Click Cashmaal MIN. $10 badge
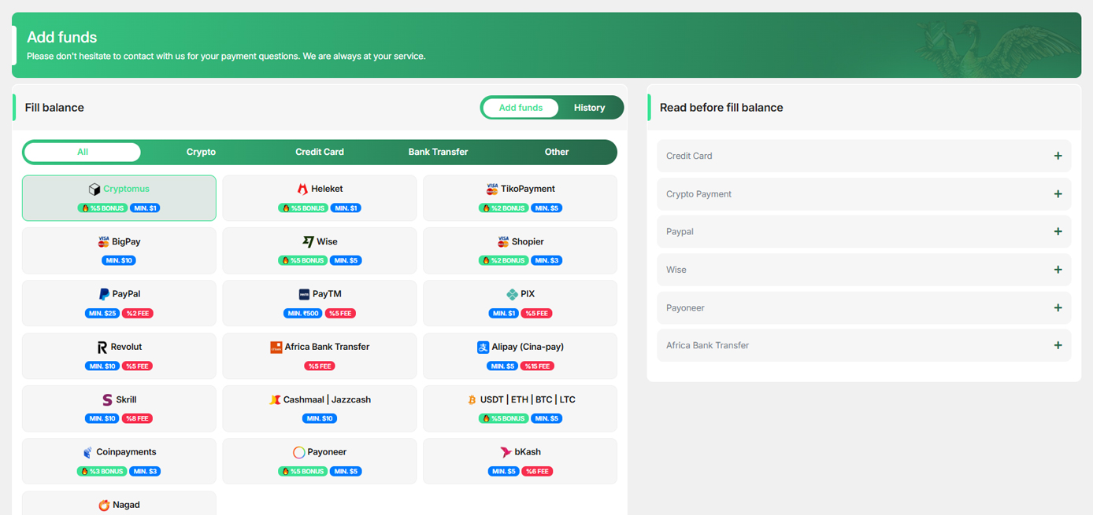This screenshot has height=515, width=1093. (x=320, y=418)
